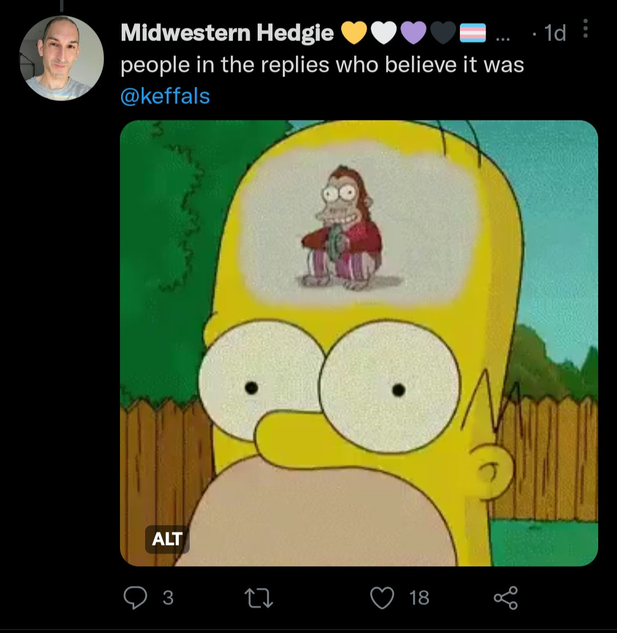Screen dimensions: 617x633
Task: View the 3 replies count
Action: (168, 598)
